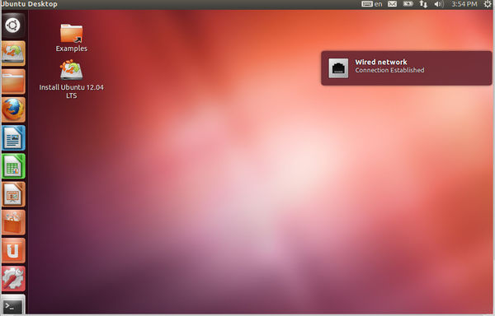Open the Ubuntu Dash home button
This screenshot has width=495, height=316.
(13, 26)
